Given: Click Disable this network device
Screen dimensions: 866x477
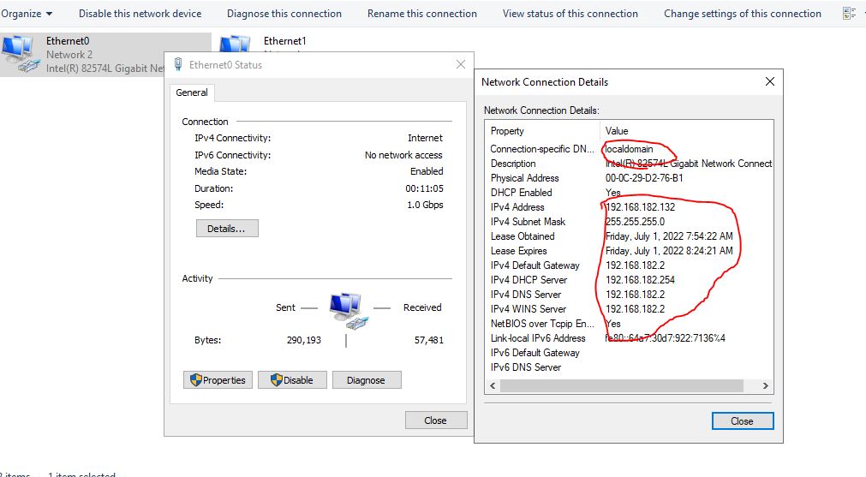Looking at the screenshot, I should pos(140,13).
